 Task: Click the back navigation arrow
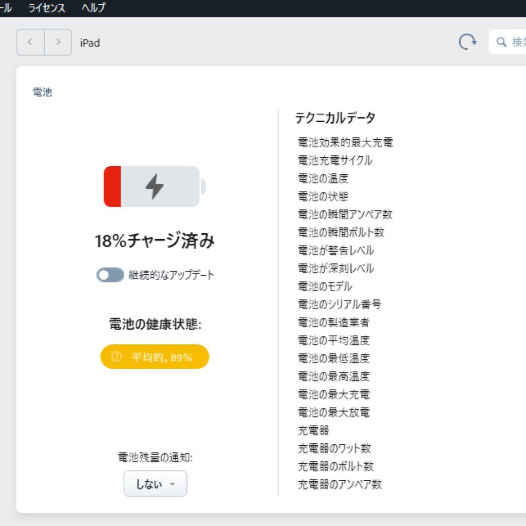[29, 42]
